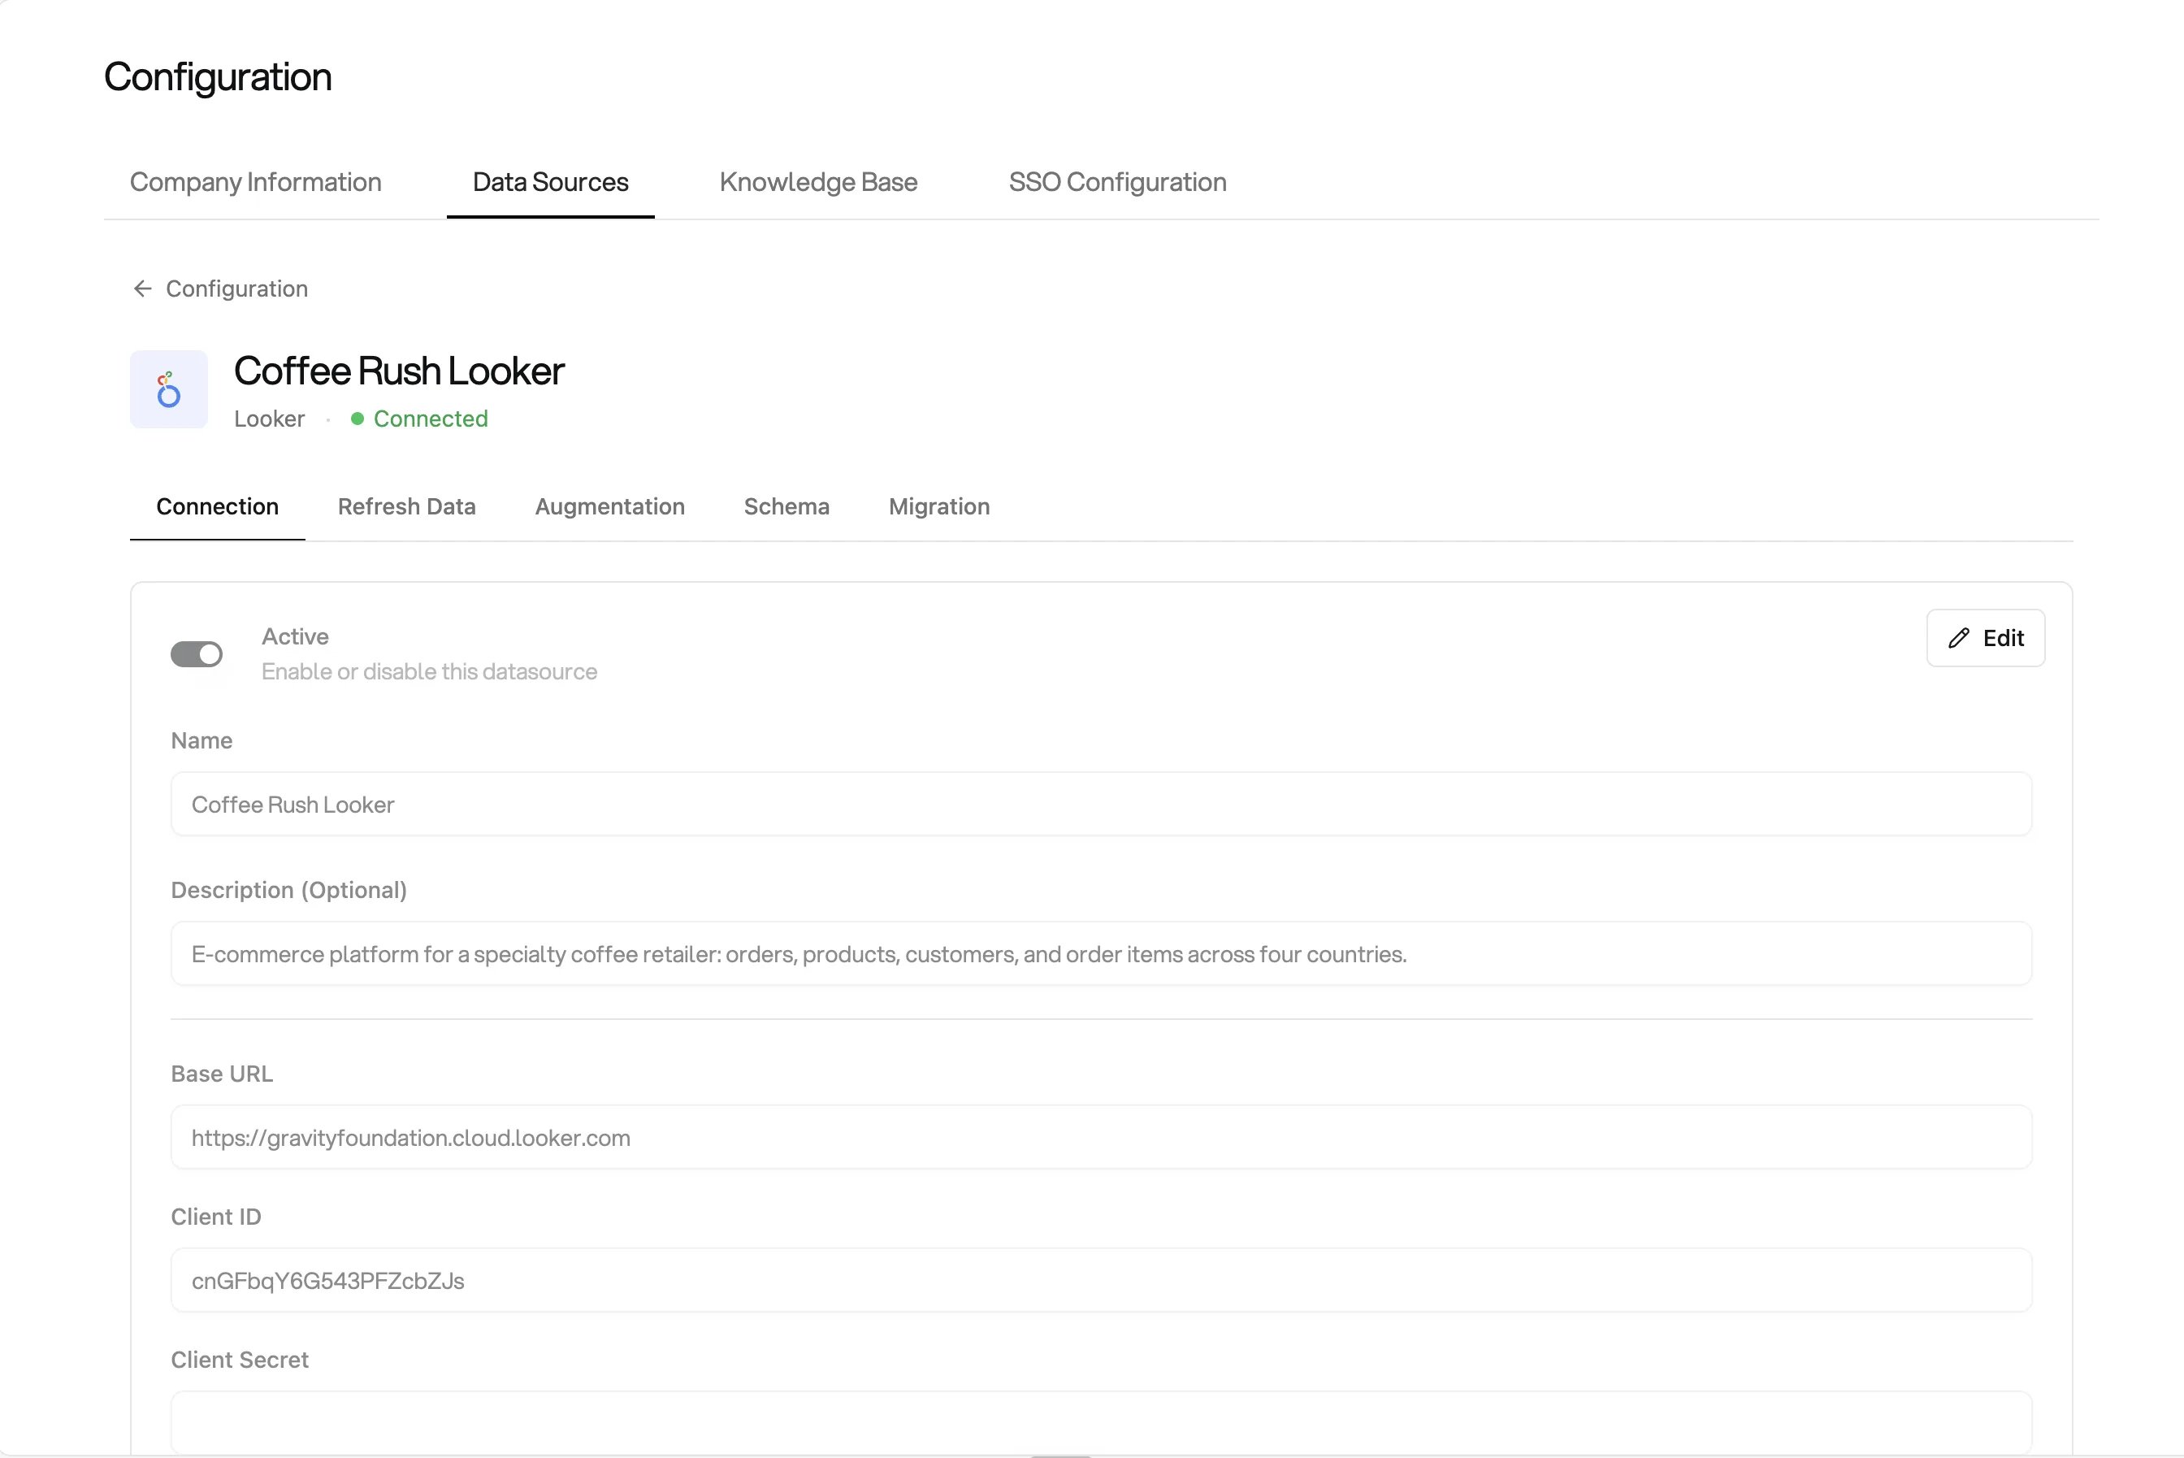
Task: Go to the Migration sub-tab
Action: point(938,507)
